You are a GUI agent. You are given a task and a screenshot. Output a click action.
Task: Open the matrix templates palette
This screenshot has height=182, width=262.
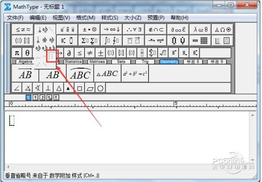click(x=200, y=40)
